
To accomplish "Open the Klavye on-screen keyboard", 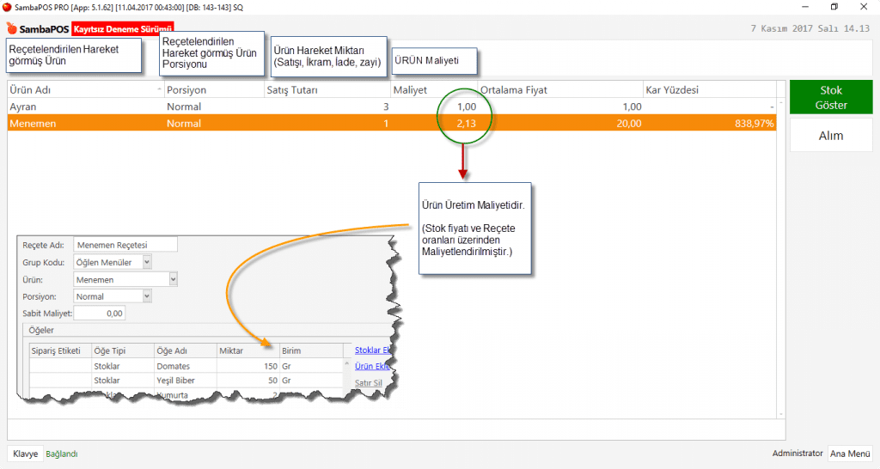I will (x=25, y=454).
